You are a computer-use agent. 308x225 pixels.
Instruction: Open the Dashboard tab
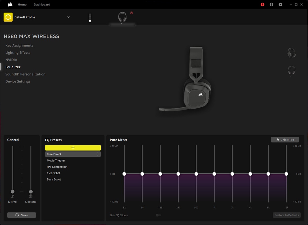[x=42, y=5]
